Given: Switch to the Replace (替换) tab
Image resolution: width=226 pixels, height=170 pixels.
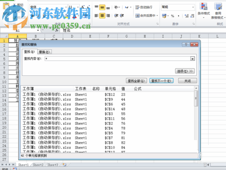Looking at the screenshot, I should pyautogui.click(x=44, y=52).
